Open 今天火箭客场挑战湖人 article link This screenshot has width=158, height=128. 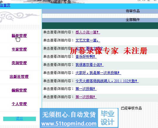[x=107, y=81]
